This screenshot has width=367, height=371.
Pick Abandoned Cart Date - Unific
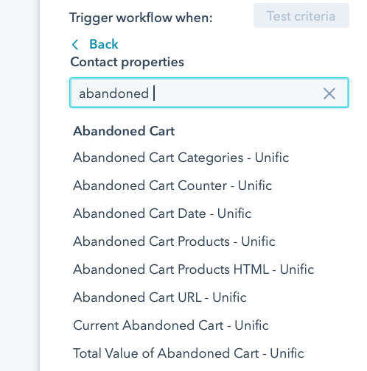(x=162, y=213)
